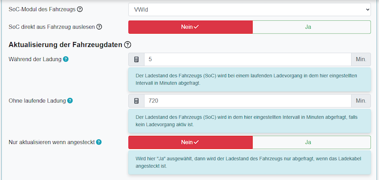The width and height of the screenshot is (379, 180).
Task: Open help icon beside SoC direkt aus Fahrzeug auslesen
Action: coord(99,27)
